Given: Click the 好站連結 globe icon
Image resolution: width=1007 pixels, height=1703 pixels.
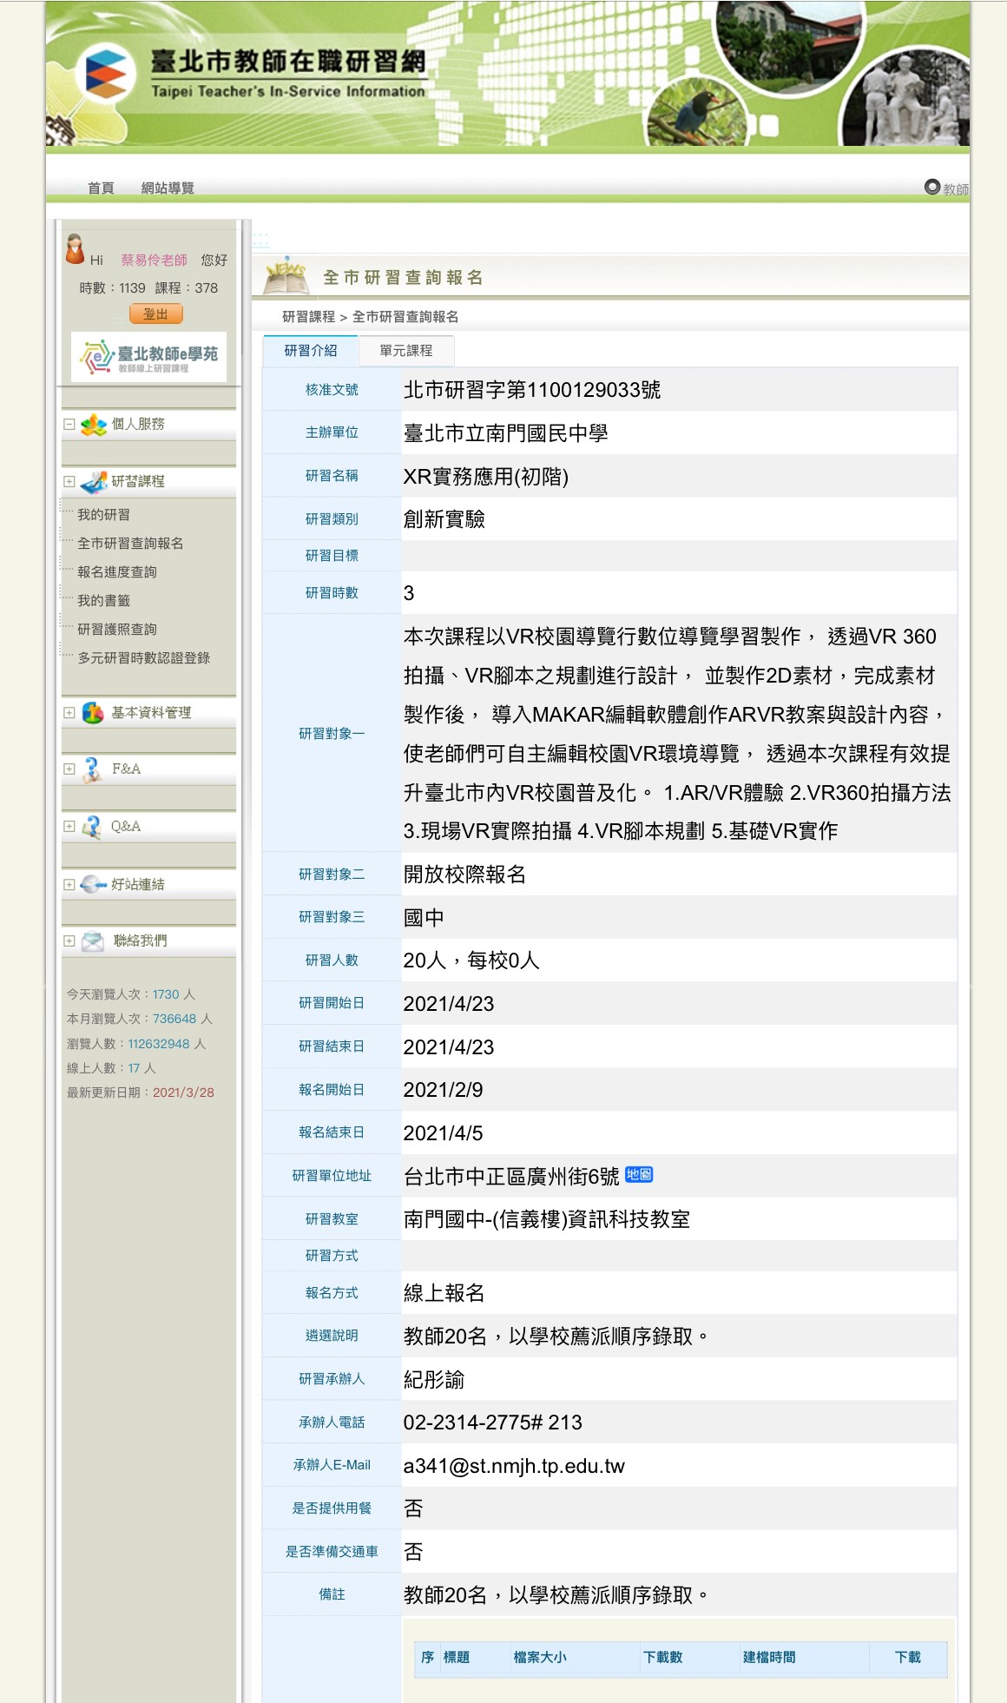Looking at the screenshot, I should pyautogui.click(x=93, y=885).
